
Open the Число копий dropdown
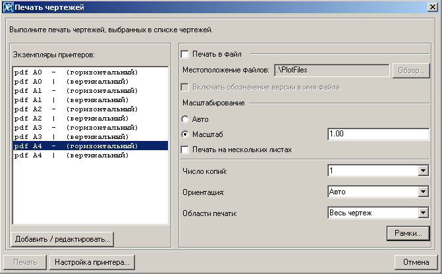click(x=423, y=171)
